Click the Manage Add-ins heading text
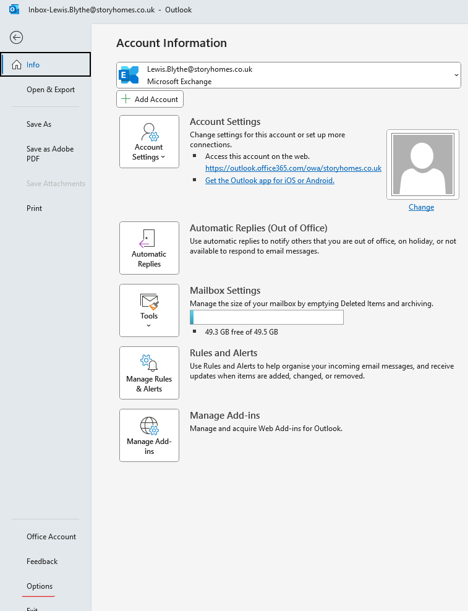 224,416
